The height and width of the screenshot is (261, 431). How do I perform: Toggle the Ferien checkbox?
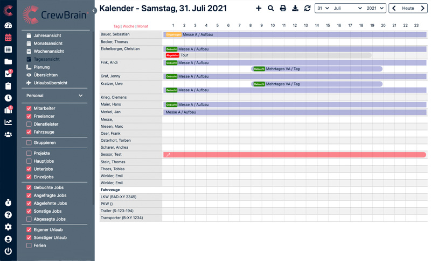coord(29,245)
